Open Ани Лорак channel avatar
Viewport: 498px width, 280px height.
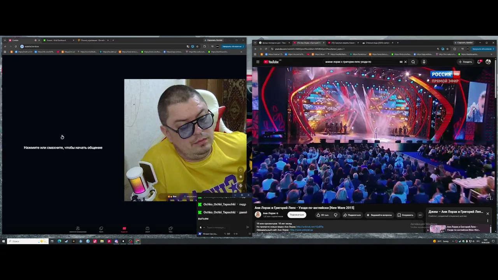tap(258, 214)
